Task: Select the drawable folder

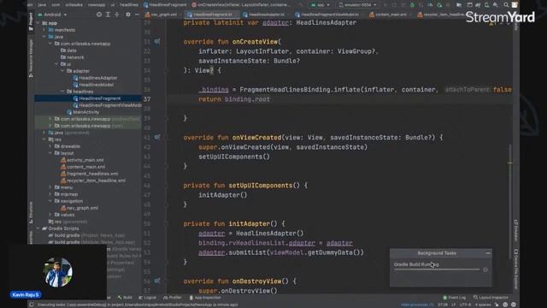Action: (x=68, y=146)
